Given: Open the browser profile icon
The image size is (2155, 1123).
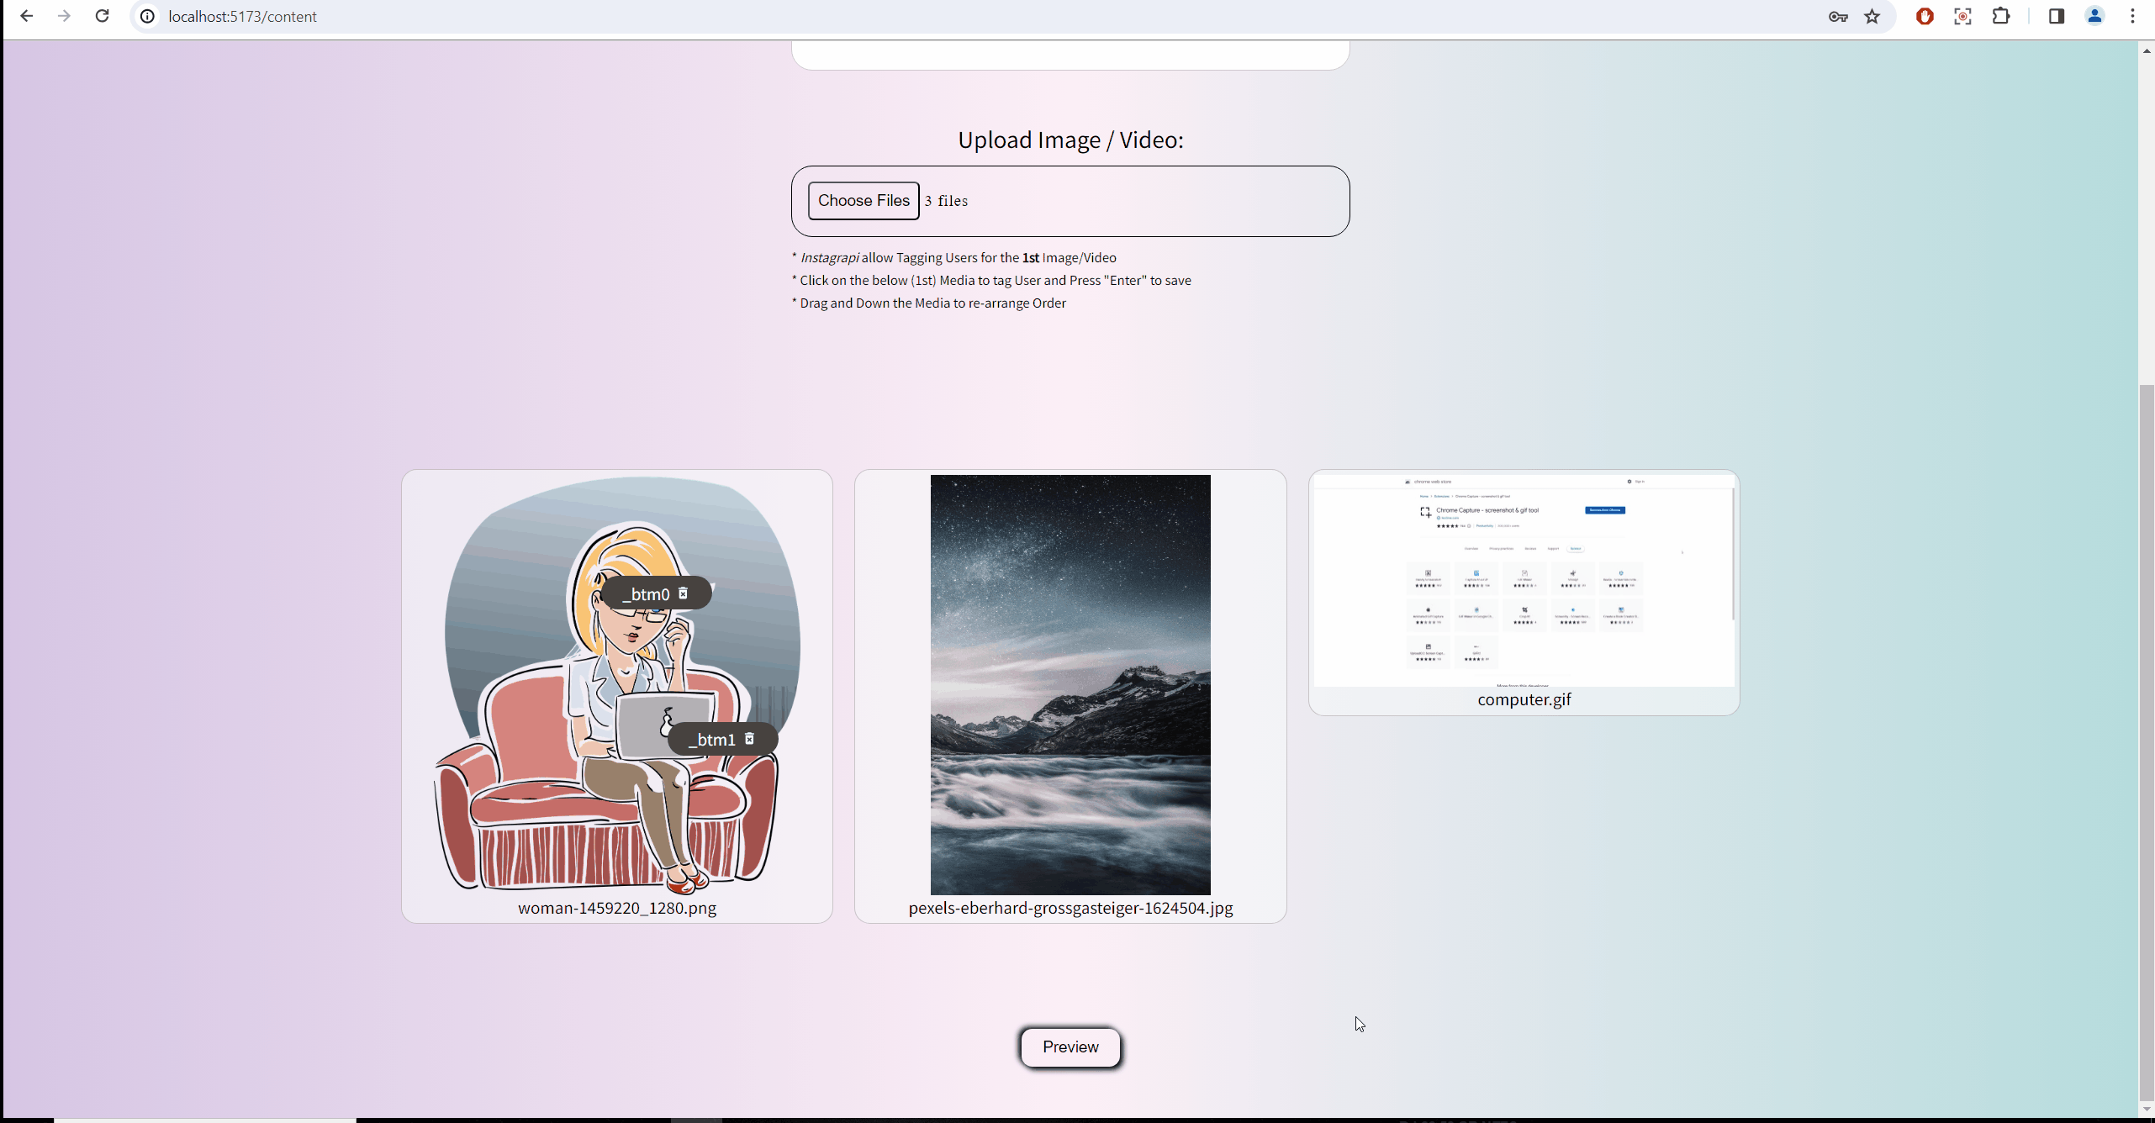Looking at the screenshot, I should click(x=2094, y=16).
